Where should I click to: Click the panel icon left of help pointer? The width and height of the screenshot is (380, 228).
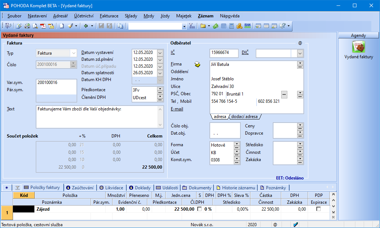tap(274, 26)
